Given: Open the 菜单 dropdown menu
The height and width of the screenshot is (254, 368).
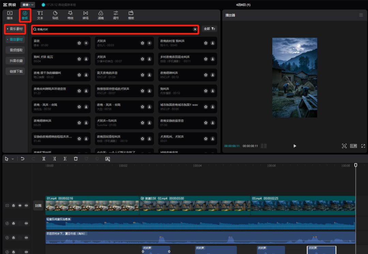Looking at the screenshot, I should click(28, 5).
